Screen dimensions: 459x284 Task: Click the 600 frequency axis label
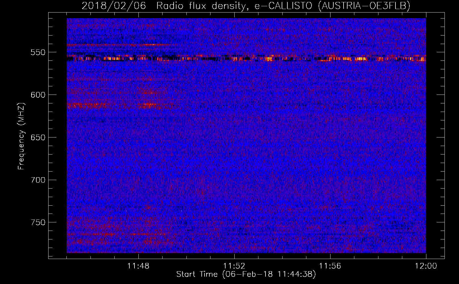click(38, 95)
